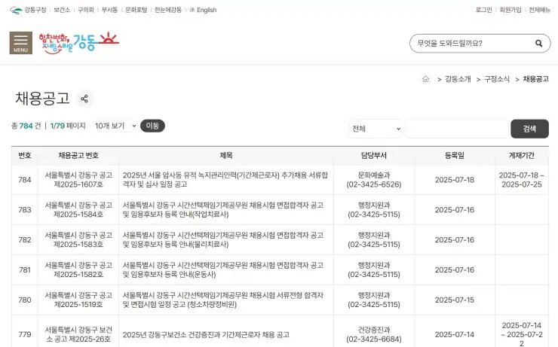Open 문화포털 top menu link
This screenshot has height=347, width=558.
pyautogui.click(x=136, y=10)
